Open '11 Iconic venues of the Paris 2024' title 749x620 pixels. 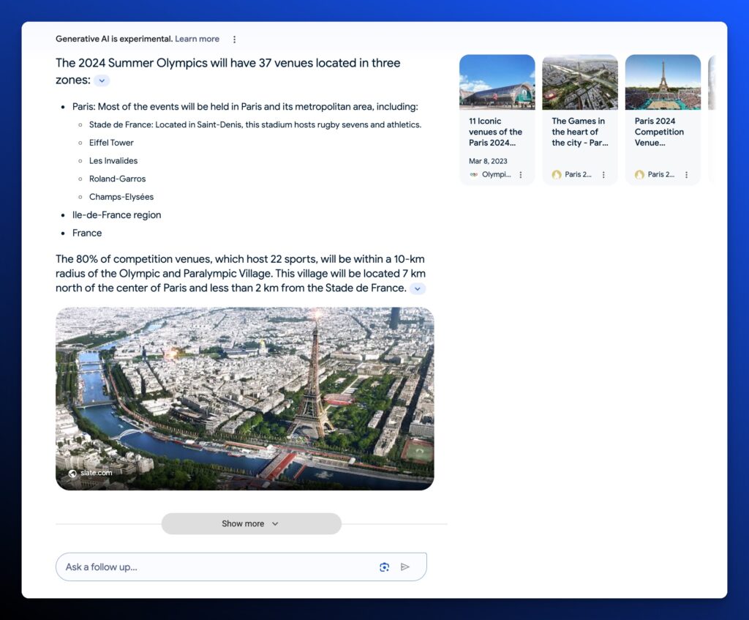[496, 132]
